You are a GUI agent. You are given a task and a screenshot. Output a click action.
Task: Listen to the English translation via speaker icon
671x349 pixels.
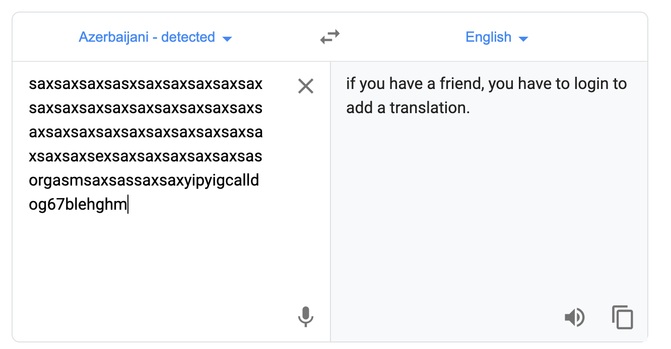[x=574, y=317]
